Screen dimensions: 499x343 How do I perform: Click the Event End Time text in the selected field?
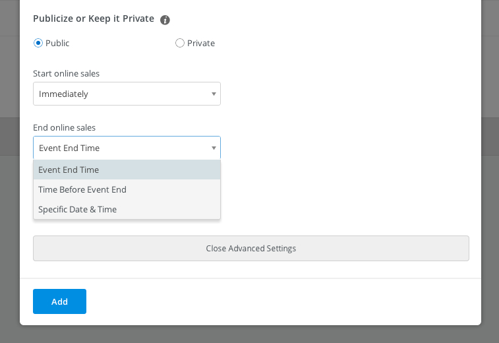pos(69,148)
